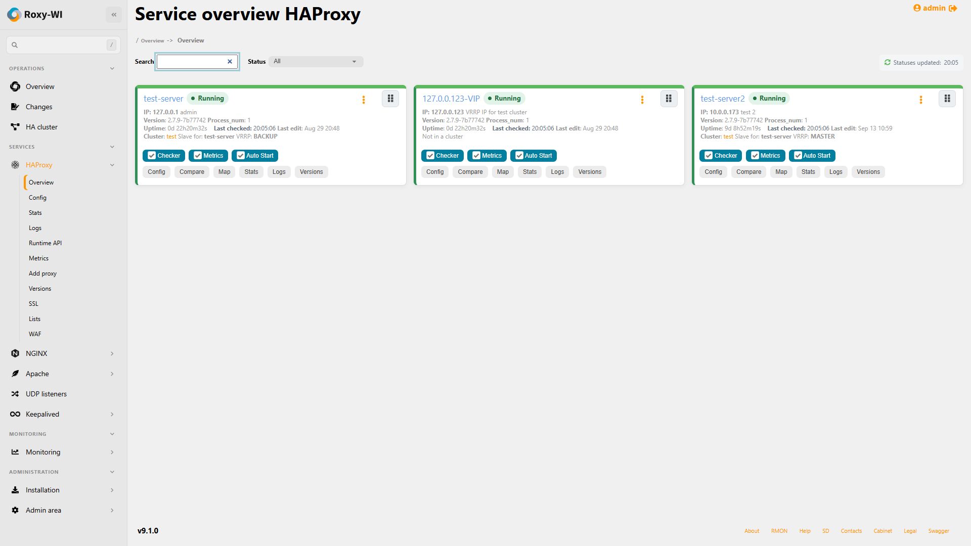Image resolution: width=971 pixels, height=546 pixels.
Task: Expand the Keepalived submenu chevron
Action: (x=112, y=414)
